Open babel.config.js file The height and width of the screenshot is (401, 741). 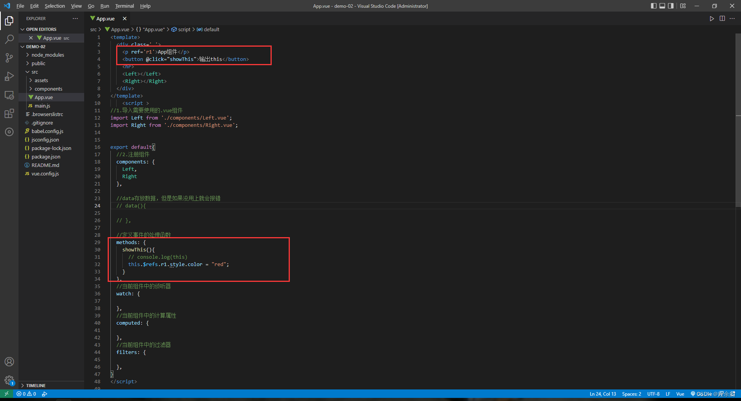pyautogui.click(x=47, y=131)
